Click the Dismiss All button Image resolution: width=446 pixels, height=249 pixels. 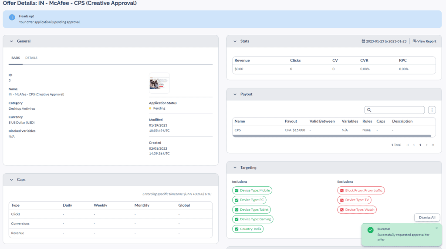[x=427, y=217]
